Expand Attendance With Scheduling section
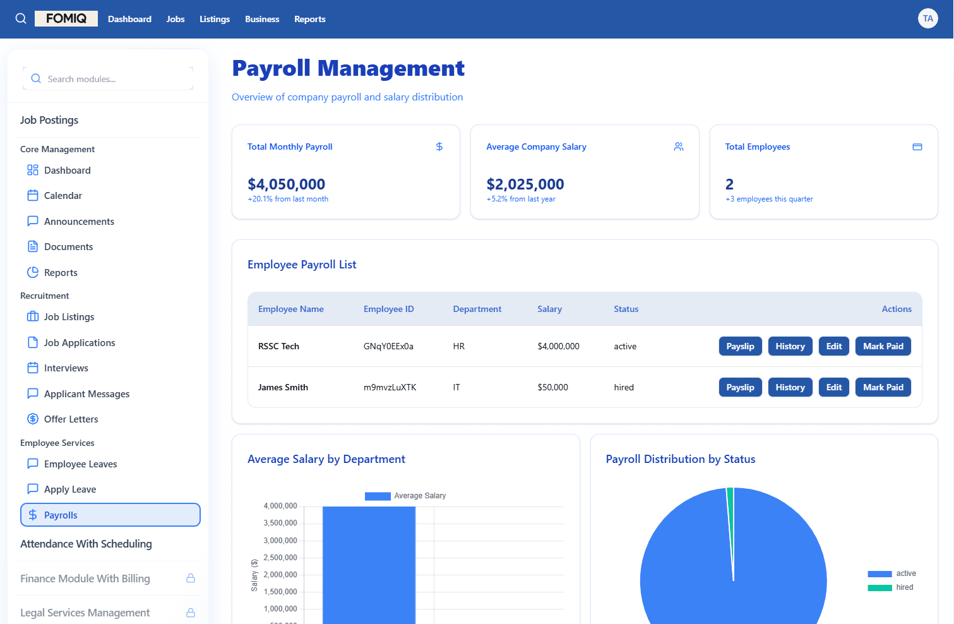Screen dimensions: 954x624 [x=86, y=544]
